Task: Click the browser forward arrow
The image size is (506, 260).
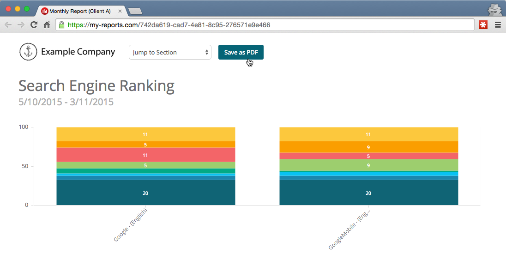Action: (21, 25)
